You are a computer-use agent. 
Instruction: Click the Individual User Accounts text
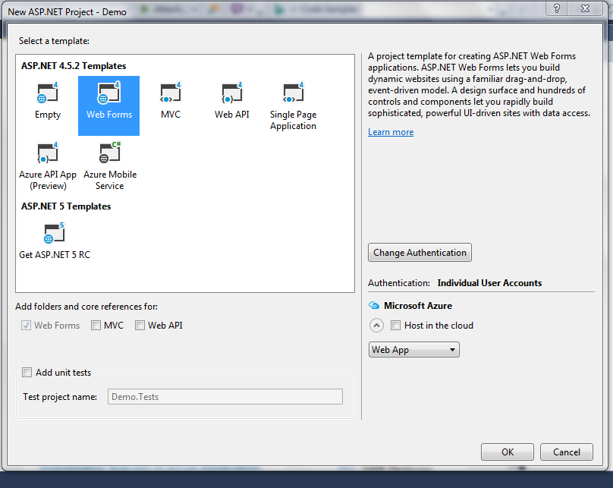(489, 283)
